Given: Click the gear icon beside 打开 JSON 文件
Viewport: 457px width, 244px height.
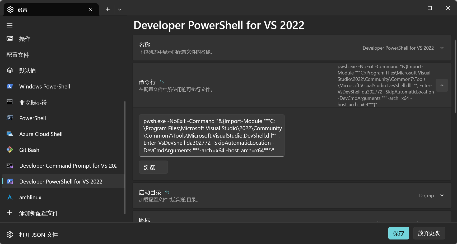Looking at the screenshot, I should pyautogui.click(x=10, y=234).
